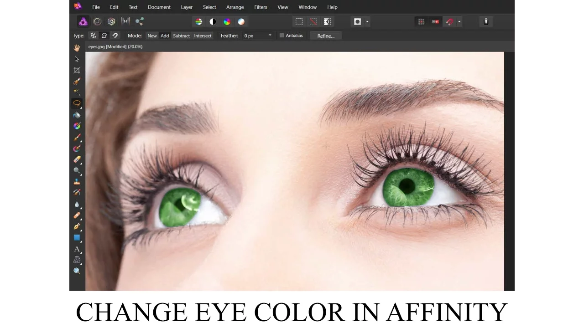
Task: Select the Crop tool
Action: 77,70
